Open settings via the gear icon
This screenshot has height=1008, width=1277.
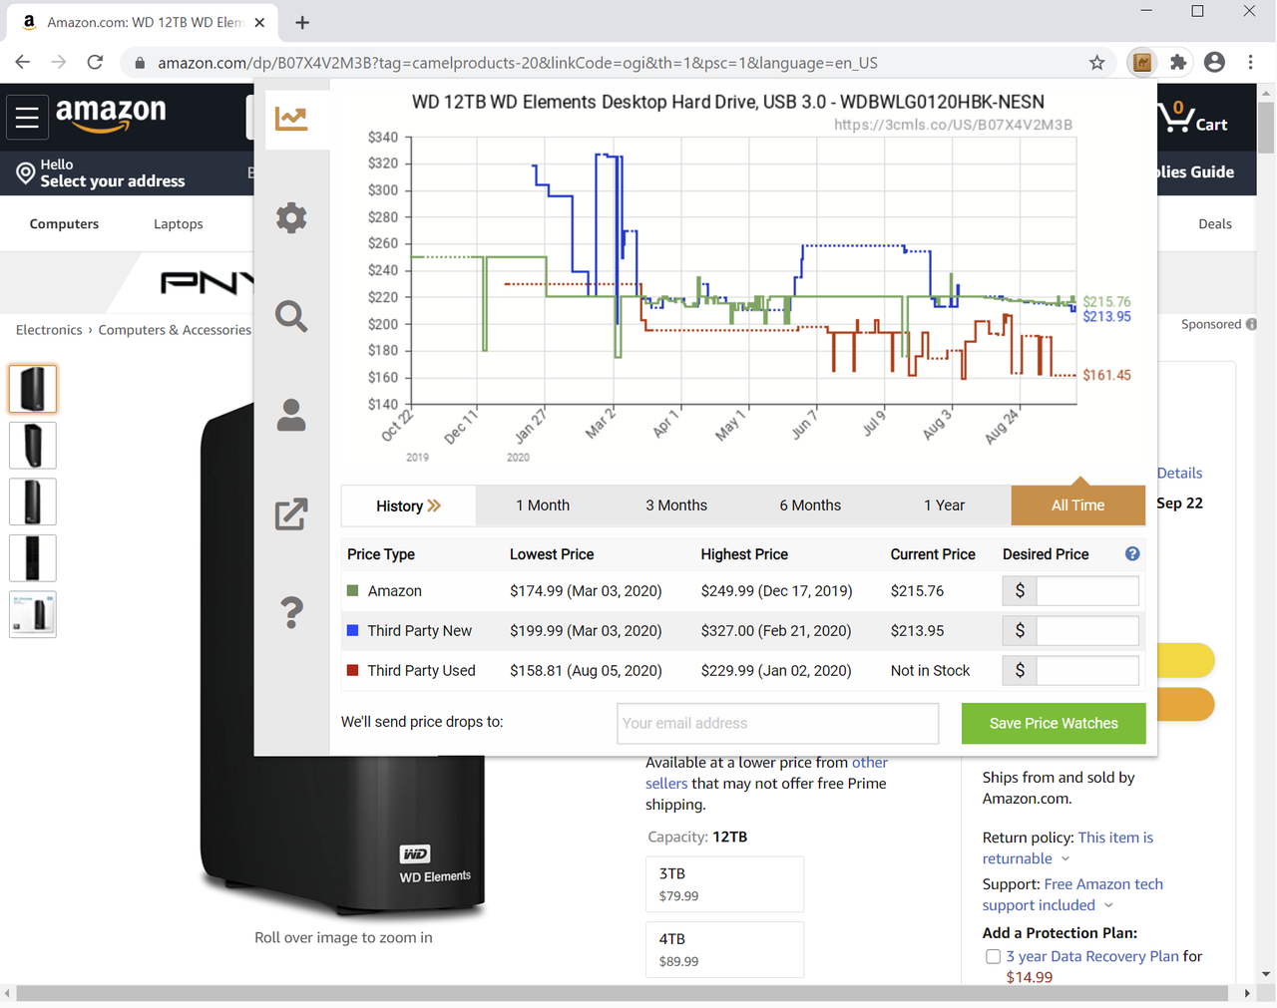(290, 217)
